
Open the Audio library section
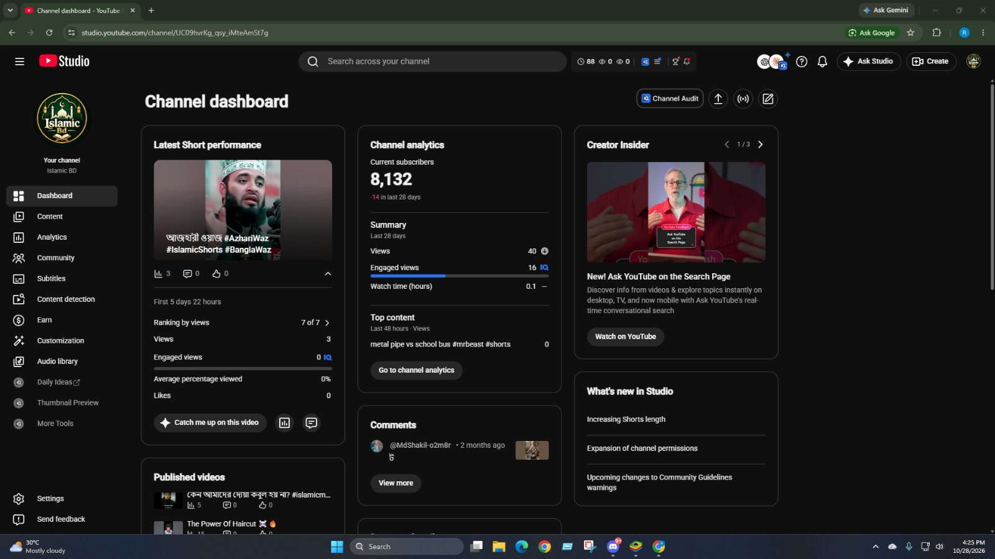(x=62, y=361)
